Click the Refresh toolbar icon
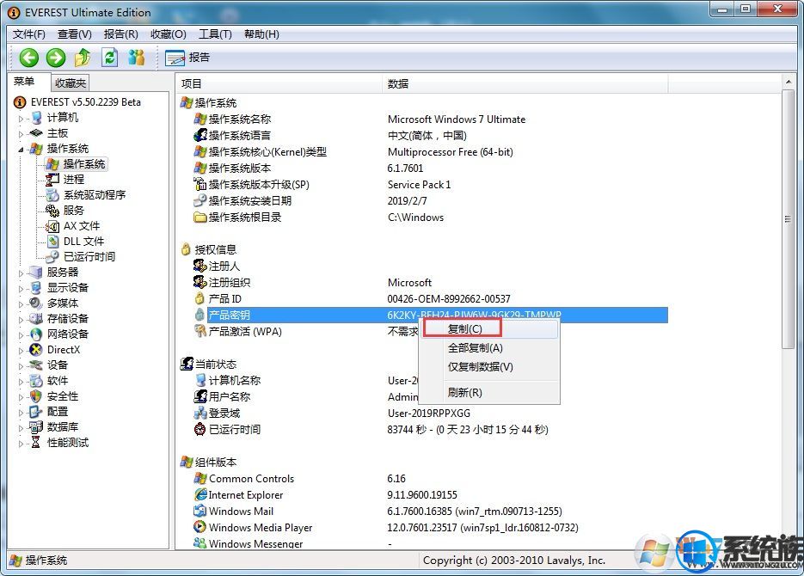Image resolution: width=804 pixels, height=576 pixels. pos(109,58)
